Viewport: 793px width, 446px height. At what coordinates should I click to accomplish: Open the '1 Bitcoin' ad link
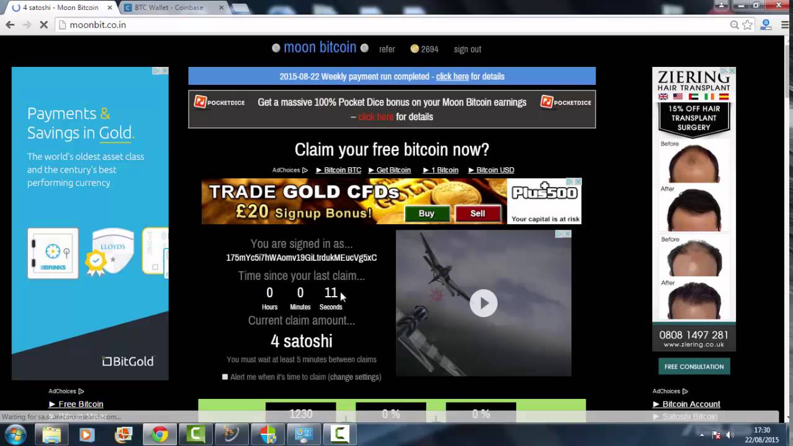[x=441, y=170]
